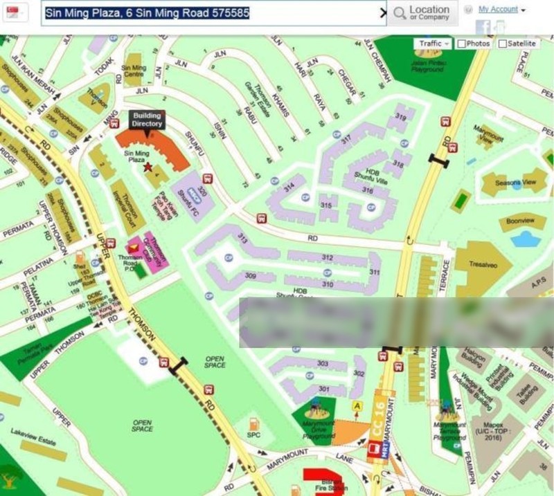
Task: Clear the search box with the X
Action: [x=383, y=13]
